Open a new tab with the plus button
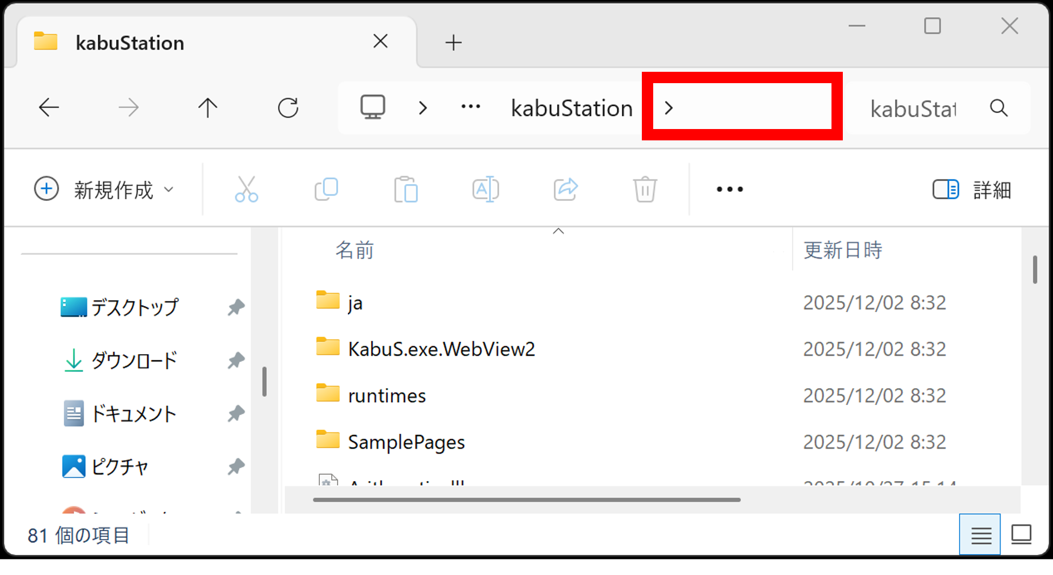1053x575 pixels. click(453, 42)
